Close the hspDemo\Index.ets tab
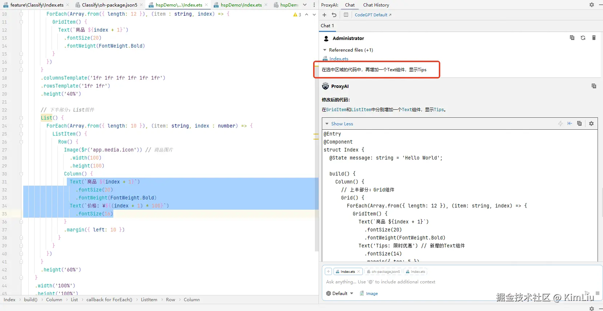The image size is (603, 311). click(x=266, y=5)
